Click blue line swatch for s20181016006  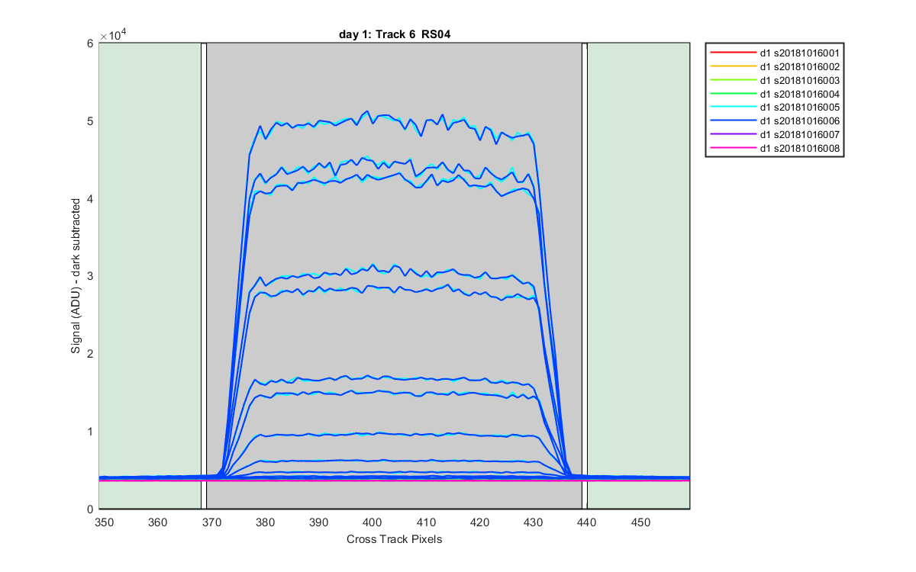coord(733,121)
